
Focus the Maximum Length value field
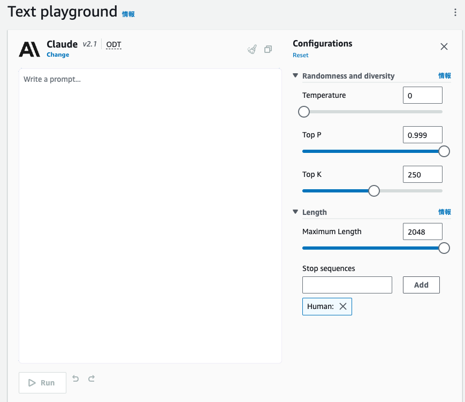click(x=423, y=231)
